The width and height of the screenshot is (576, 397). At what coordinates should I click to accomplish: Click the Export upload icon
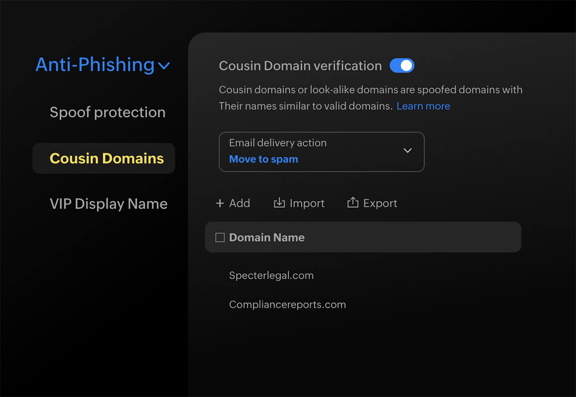tap(353, 203)
